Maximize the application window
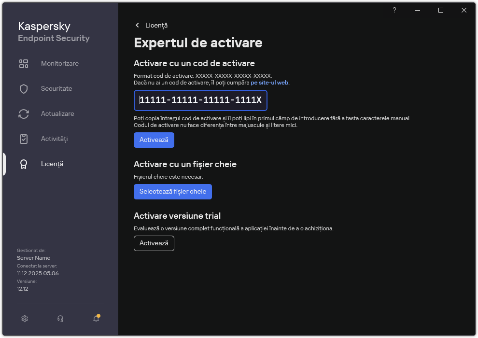This screenshot has width=478, height=338. [x=440, y=10]
